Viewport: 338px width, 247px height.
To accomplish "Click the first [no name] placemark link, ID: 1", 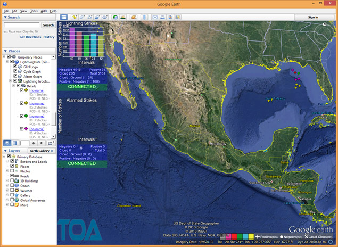I will click(x=37, y=90).
